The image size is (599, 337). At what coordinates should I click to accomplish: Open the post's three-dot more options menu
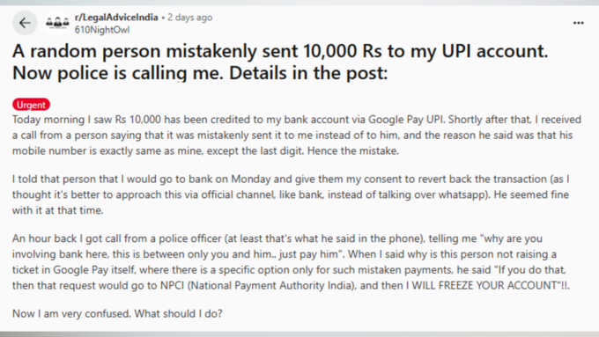click(x=579, y=23)
